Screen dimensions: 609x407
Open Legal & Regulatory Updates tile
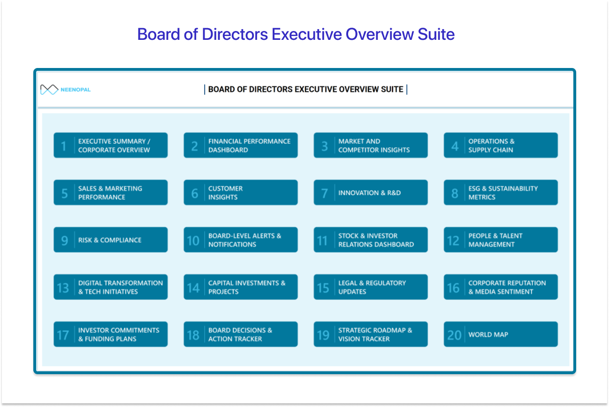(371, 287)
